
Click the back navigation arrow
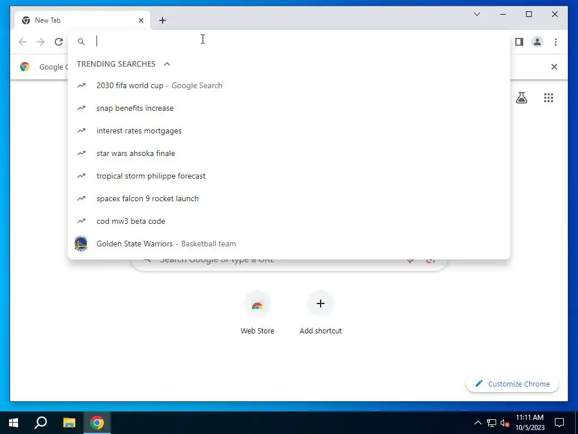coord(23,42)
